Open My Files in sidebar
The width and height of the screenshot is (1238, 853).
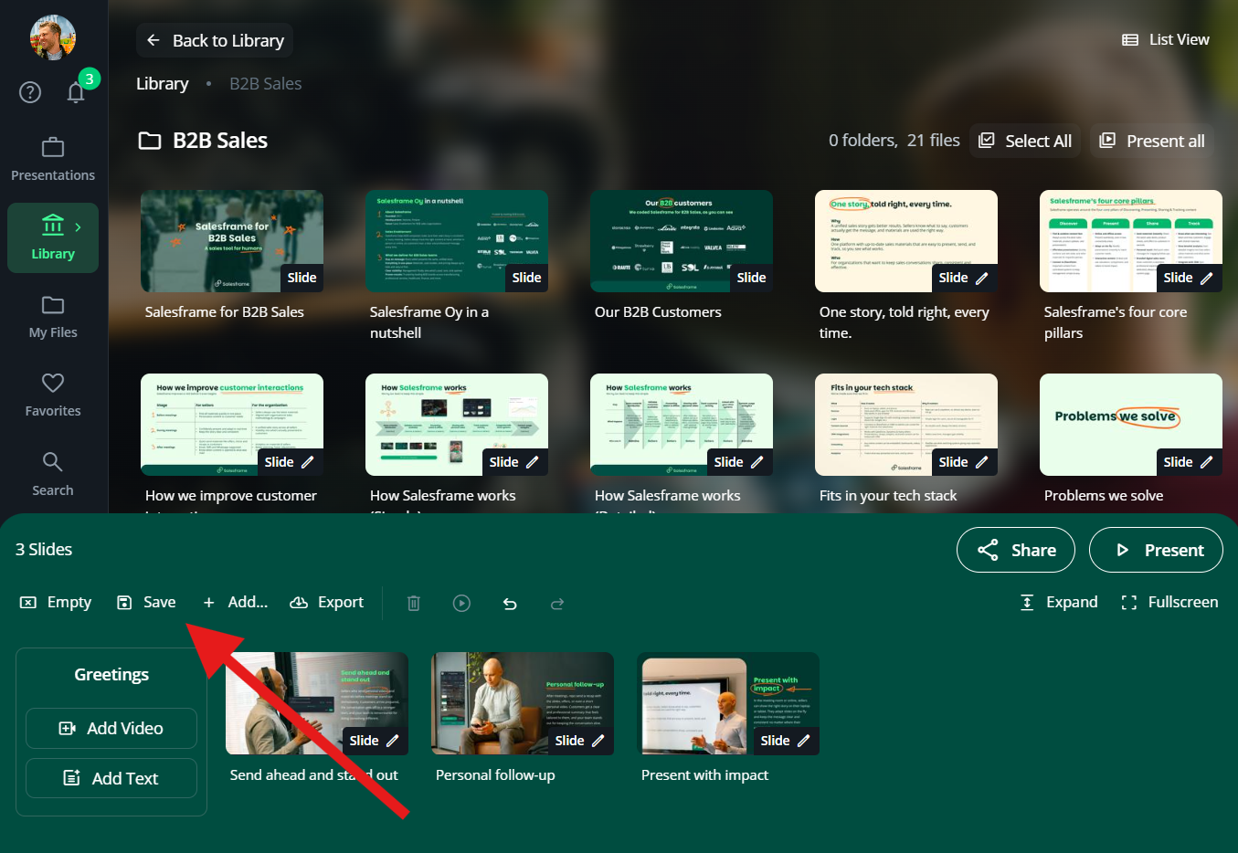[x=53, y=317]
